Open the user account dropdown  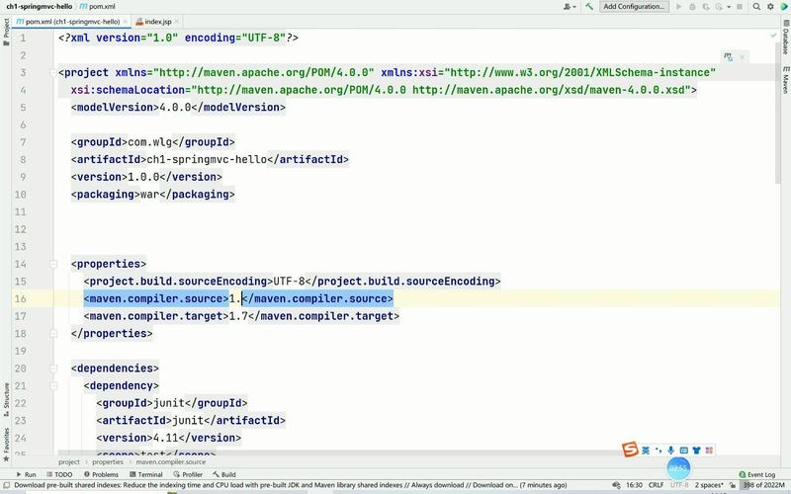coord(570,7)
